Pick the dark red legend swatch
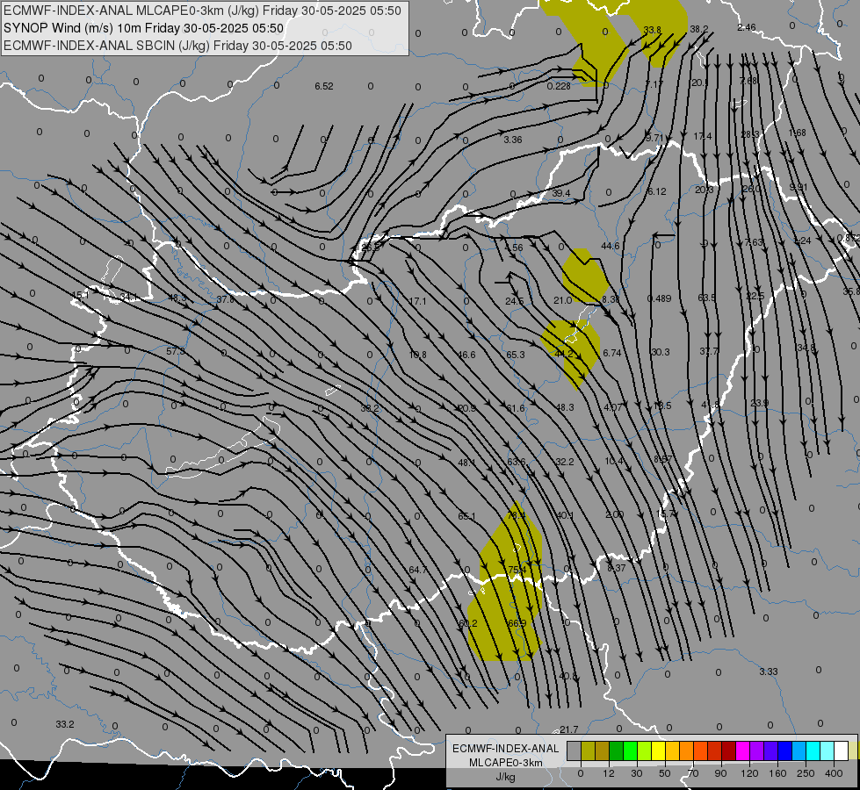The image size is (860, 790). click(x=728, y=750)
